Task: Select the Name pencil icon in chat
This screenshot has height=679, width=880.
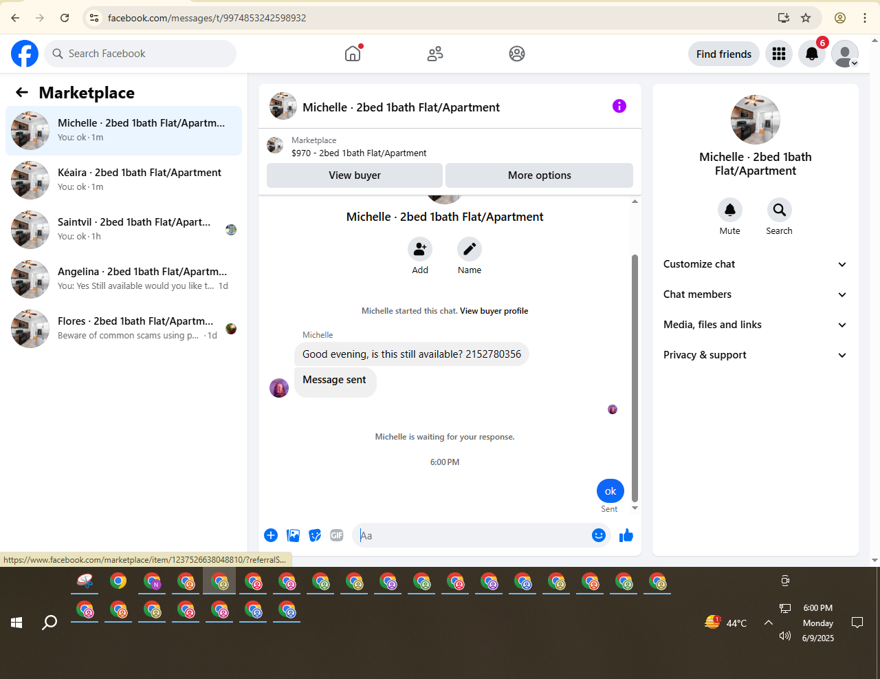Action: (470, 249)
